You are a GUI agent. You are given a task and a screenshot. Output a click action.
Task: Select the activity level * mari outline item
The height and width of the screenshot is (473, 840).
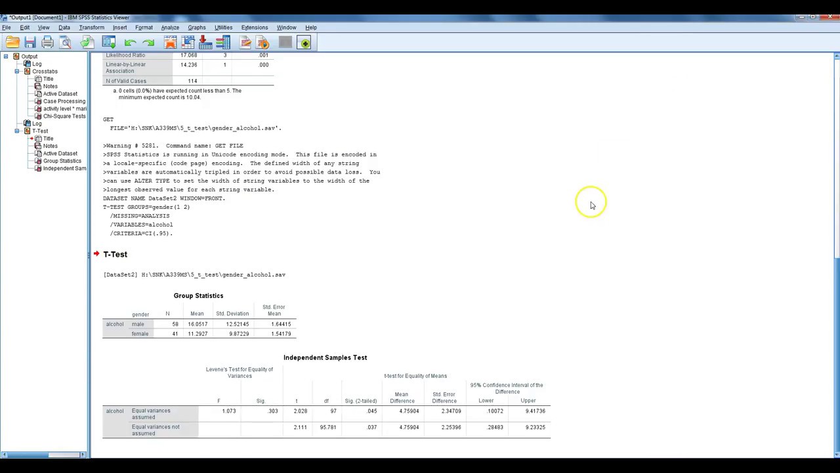coord(64,108)
